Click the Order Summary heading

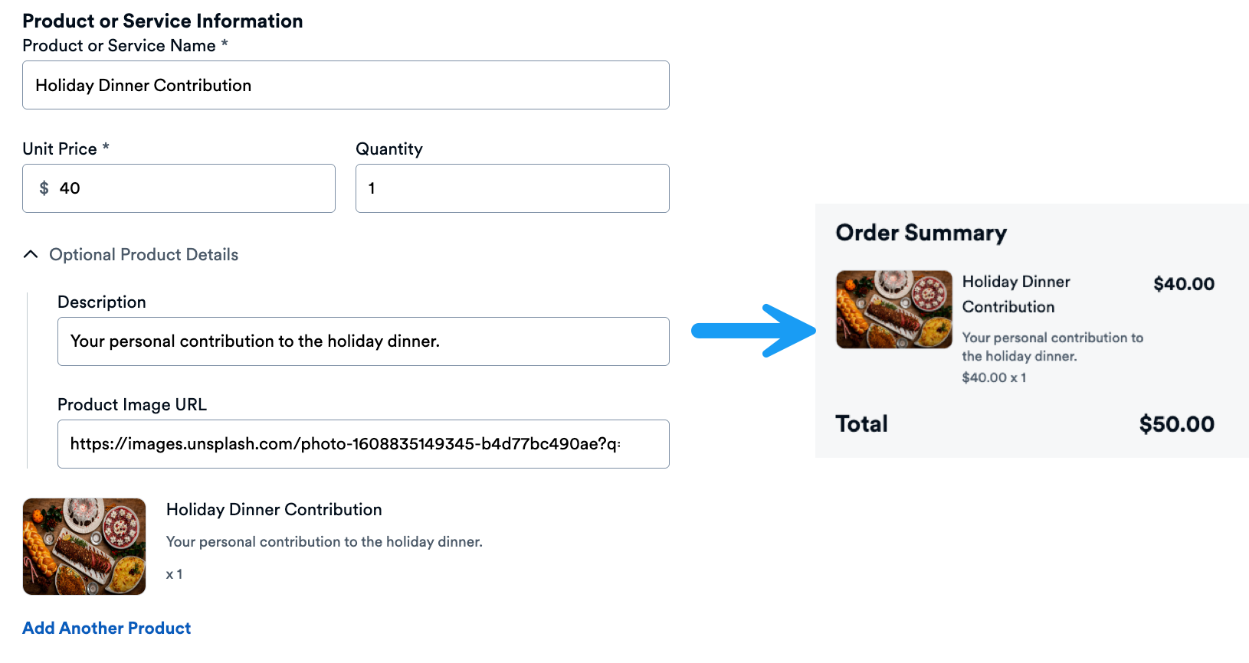coord(920,233)
